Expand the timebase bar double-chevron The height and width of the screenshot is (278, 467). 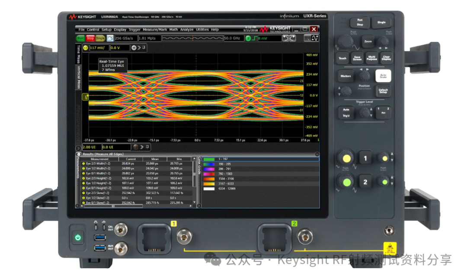tap(142, 147)
